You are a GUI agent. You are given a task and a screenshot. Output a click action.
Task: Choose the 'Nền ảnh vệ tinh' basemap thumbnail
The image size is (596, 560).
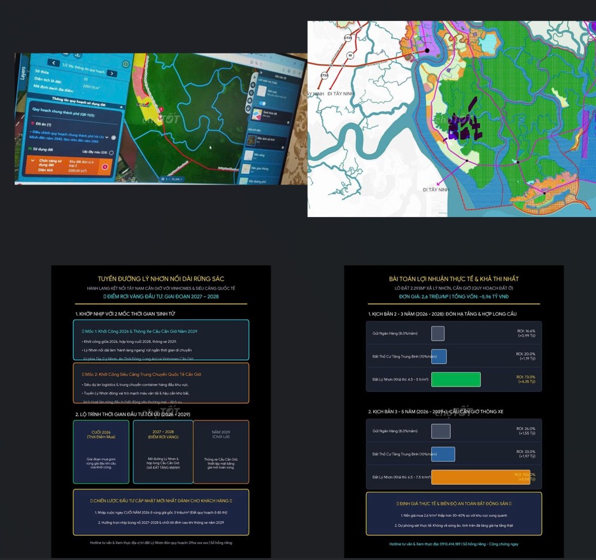(x=252, y=140)
